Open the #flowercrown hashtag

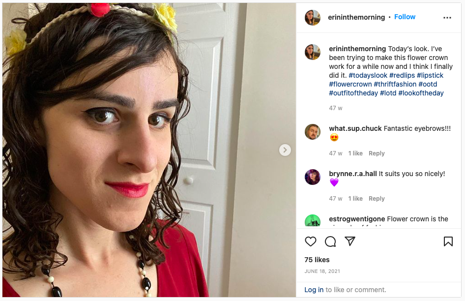[350, 84]
